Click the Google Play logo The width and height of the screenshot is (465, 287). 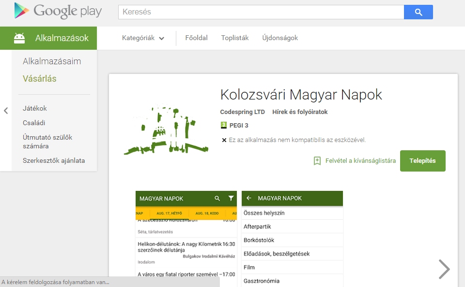(x=58, y=11)
